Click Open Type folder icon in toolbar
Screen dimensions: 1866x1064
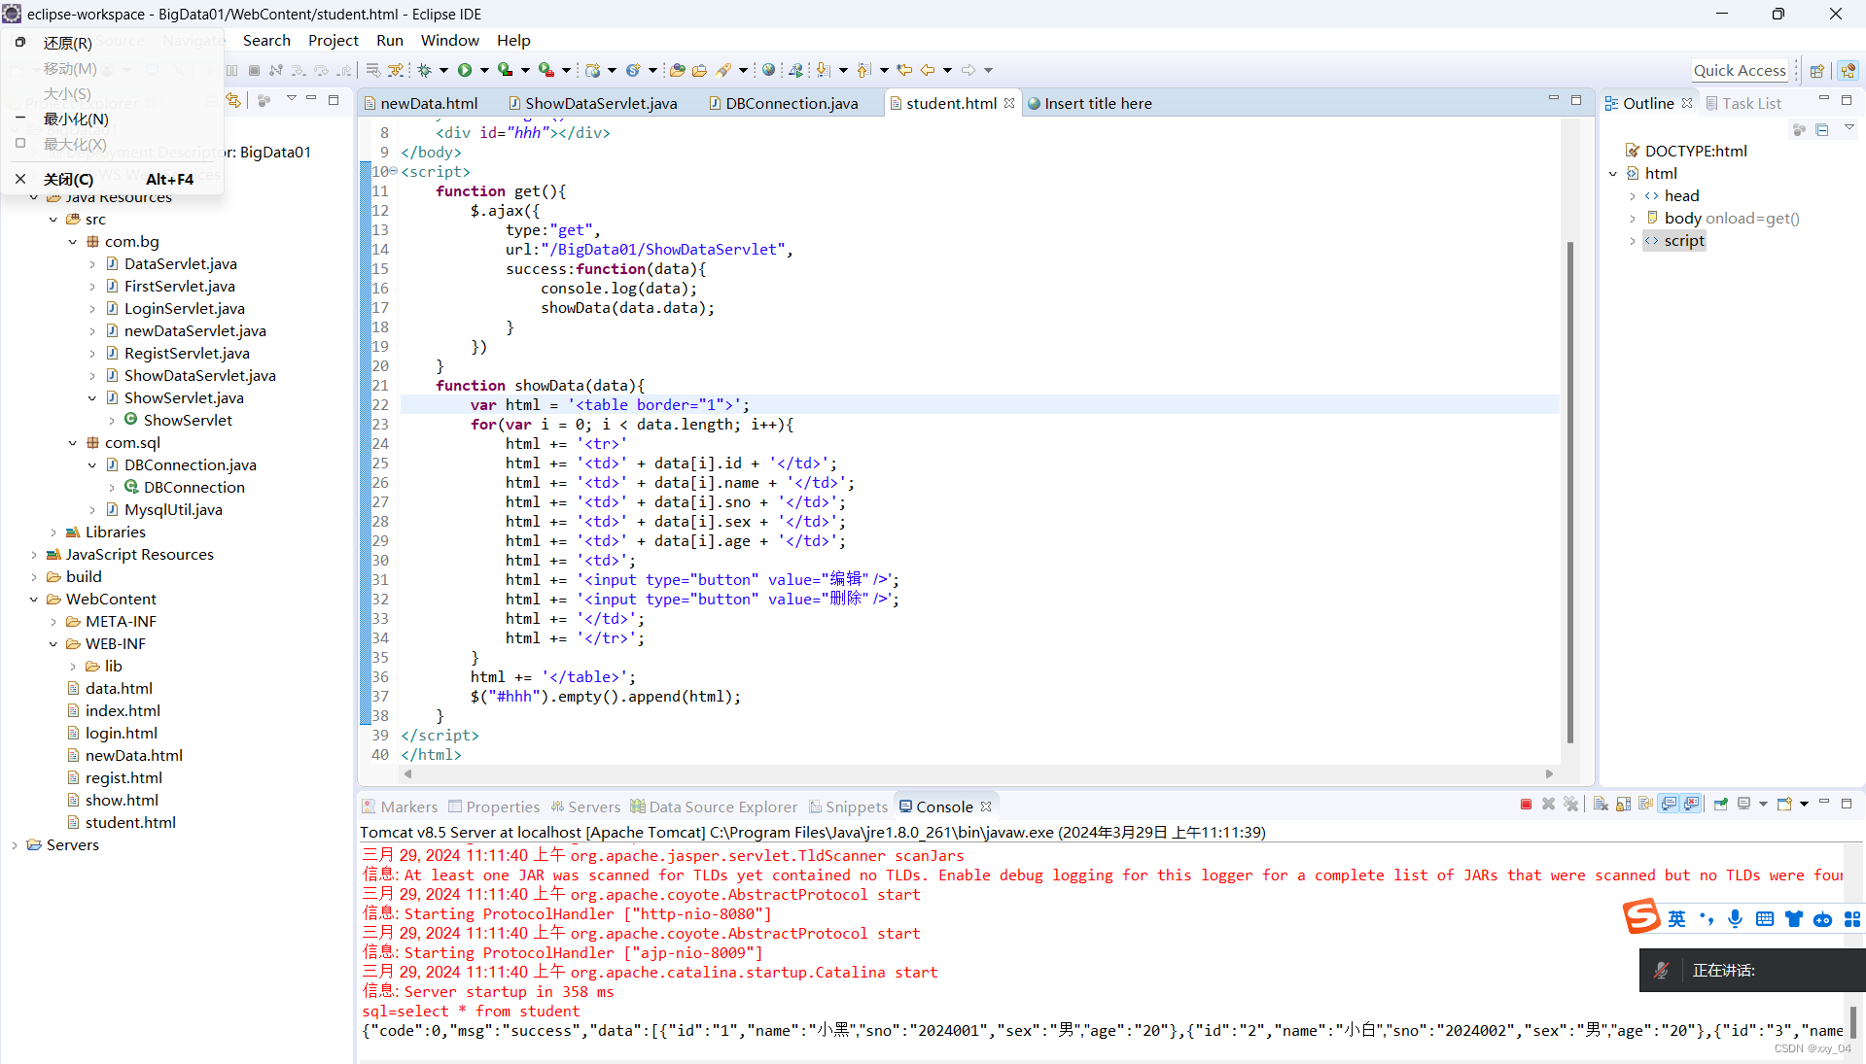[678, 70]
